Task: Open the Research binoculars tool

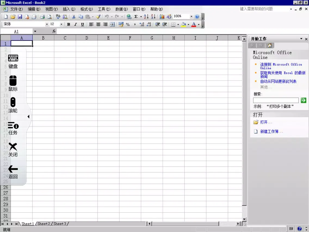Action: [x=65, y=17]
